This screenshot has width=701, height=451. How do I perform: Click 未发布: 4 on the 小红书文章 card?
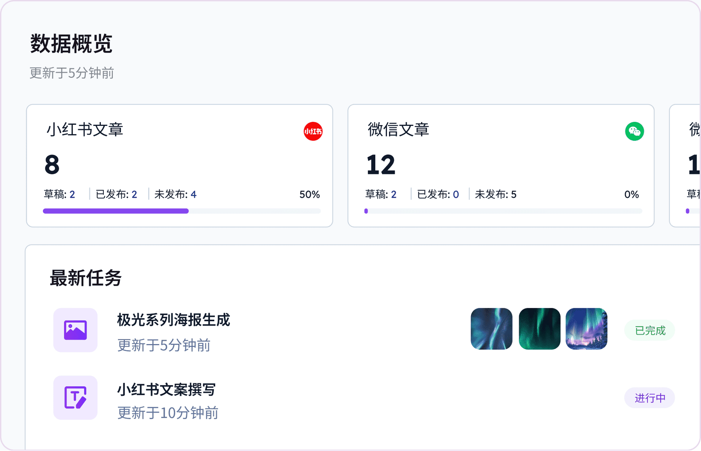[x=176, y=194]
